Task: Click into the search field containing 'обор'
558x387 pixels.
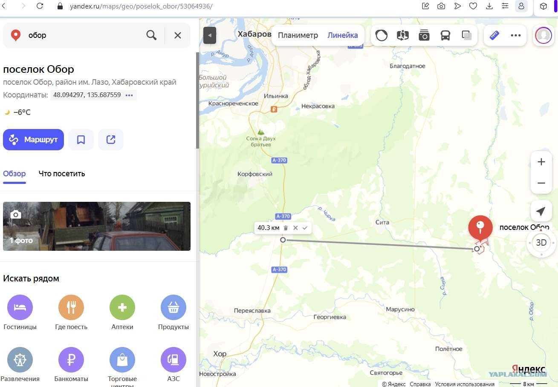Action: 83,35
